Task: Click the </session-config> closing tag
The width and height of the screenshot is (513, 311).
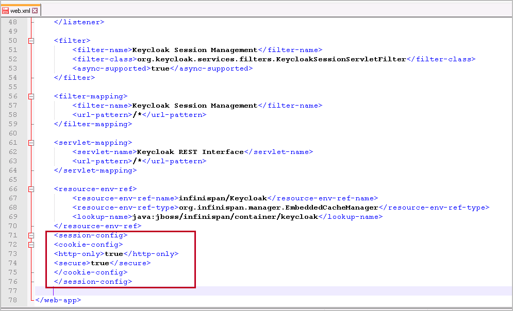Action: (x=93, y=282)
